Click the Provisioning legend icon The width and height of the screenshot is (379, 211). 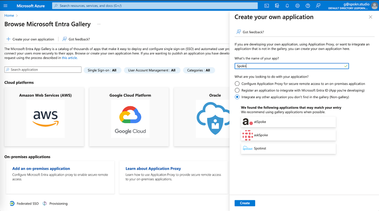pyautogui.click(x=45, y=203)
